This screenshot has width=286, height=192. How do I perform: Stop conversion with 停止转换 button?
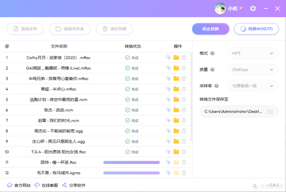[x=211, y=29]
